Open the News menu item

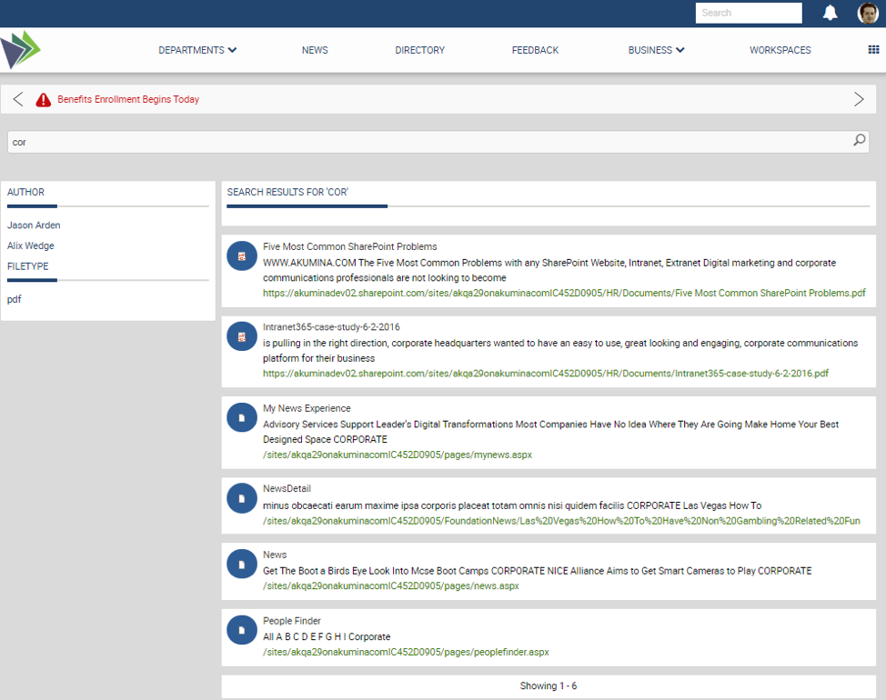315,50
